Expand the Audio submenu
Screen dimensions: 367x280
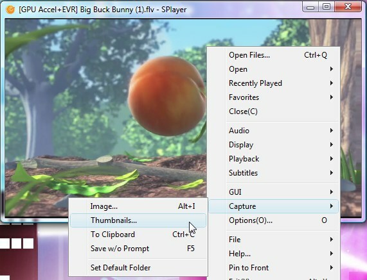coord(273,131)
